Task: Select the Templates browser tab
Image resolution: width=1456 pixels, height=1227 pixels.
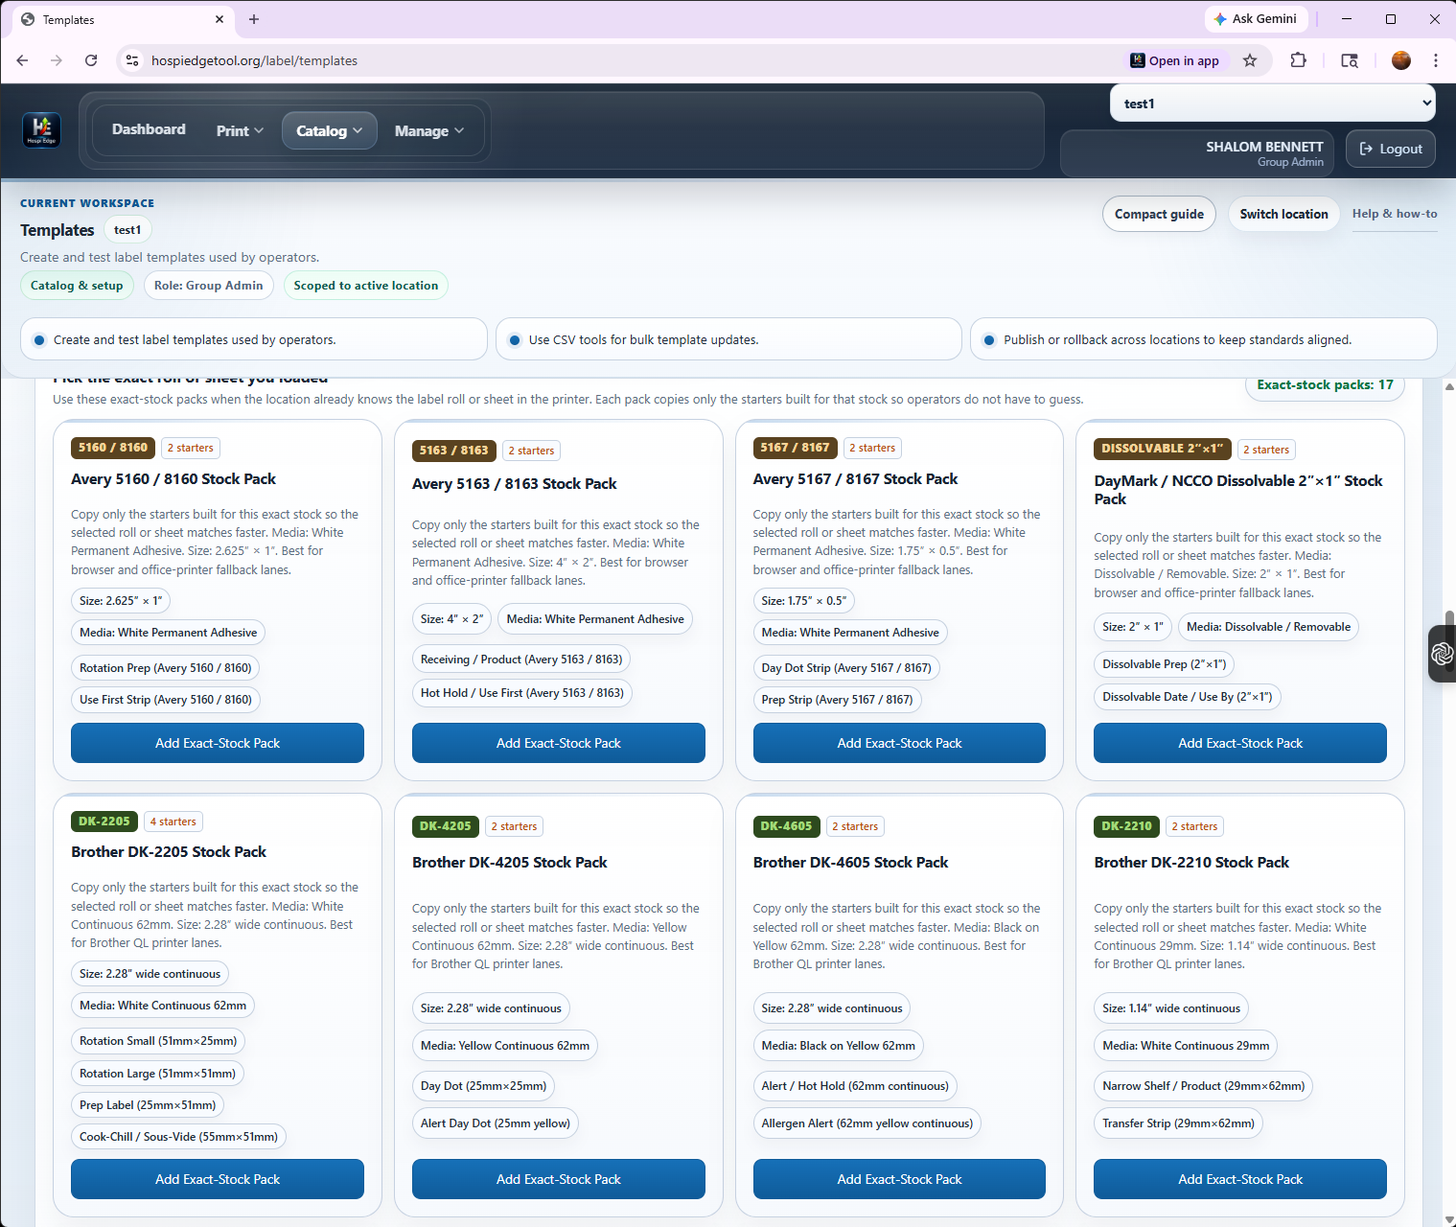Action: tap(123, 19)
